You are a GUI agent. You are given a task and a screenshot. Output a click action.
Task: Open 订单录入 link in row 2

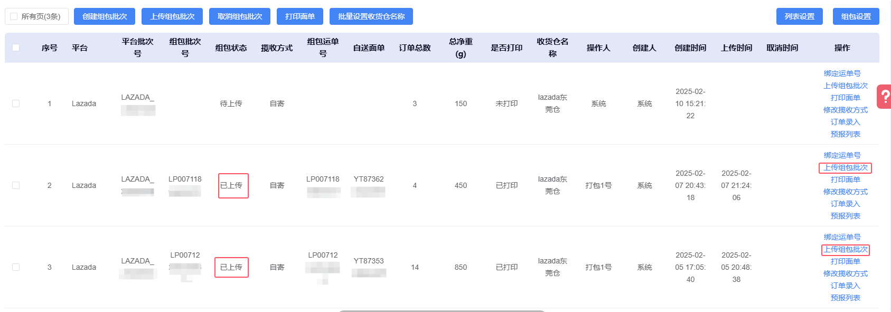point(845,204)
